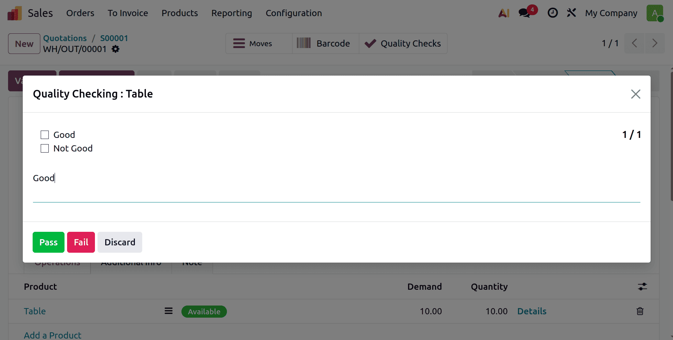Create a New record

(24, 44)
